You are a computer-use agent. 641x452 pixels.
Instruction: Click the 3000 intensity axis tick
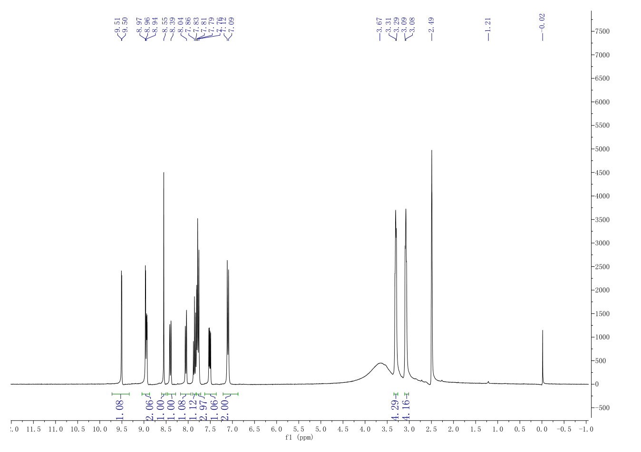pos(603,243)
